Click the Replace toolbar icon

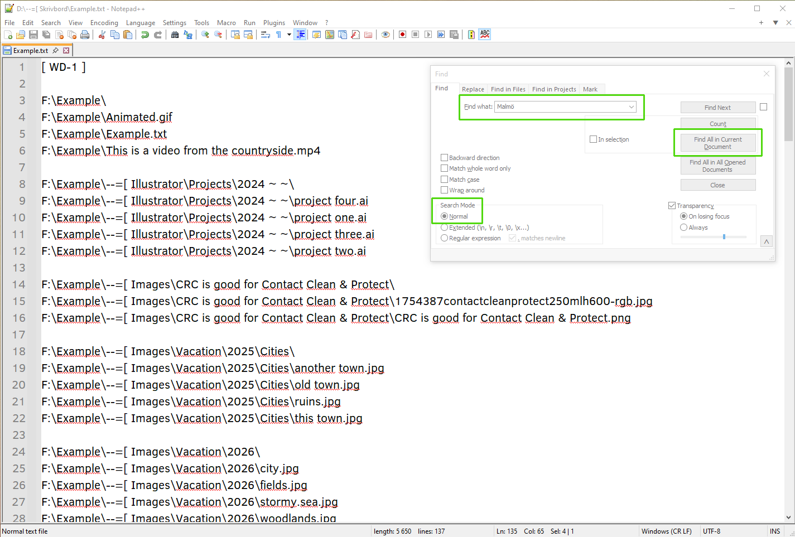pos(188,35)
